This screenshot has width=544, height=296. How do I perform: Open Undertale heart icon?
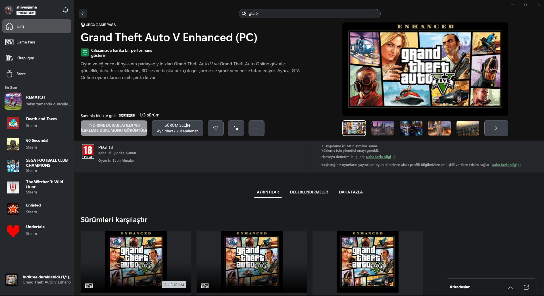tap(13, 230)
